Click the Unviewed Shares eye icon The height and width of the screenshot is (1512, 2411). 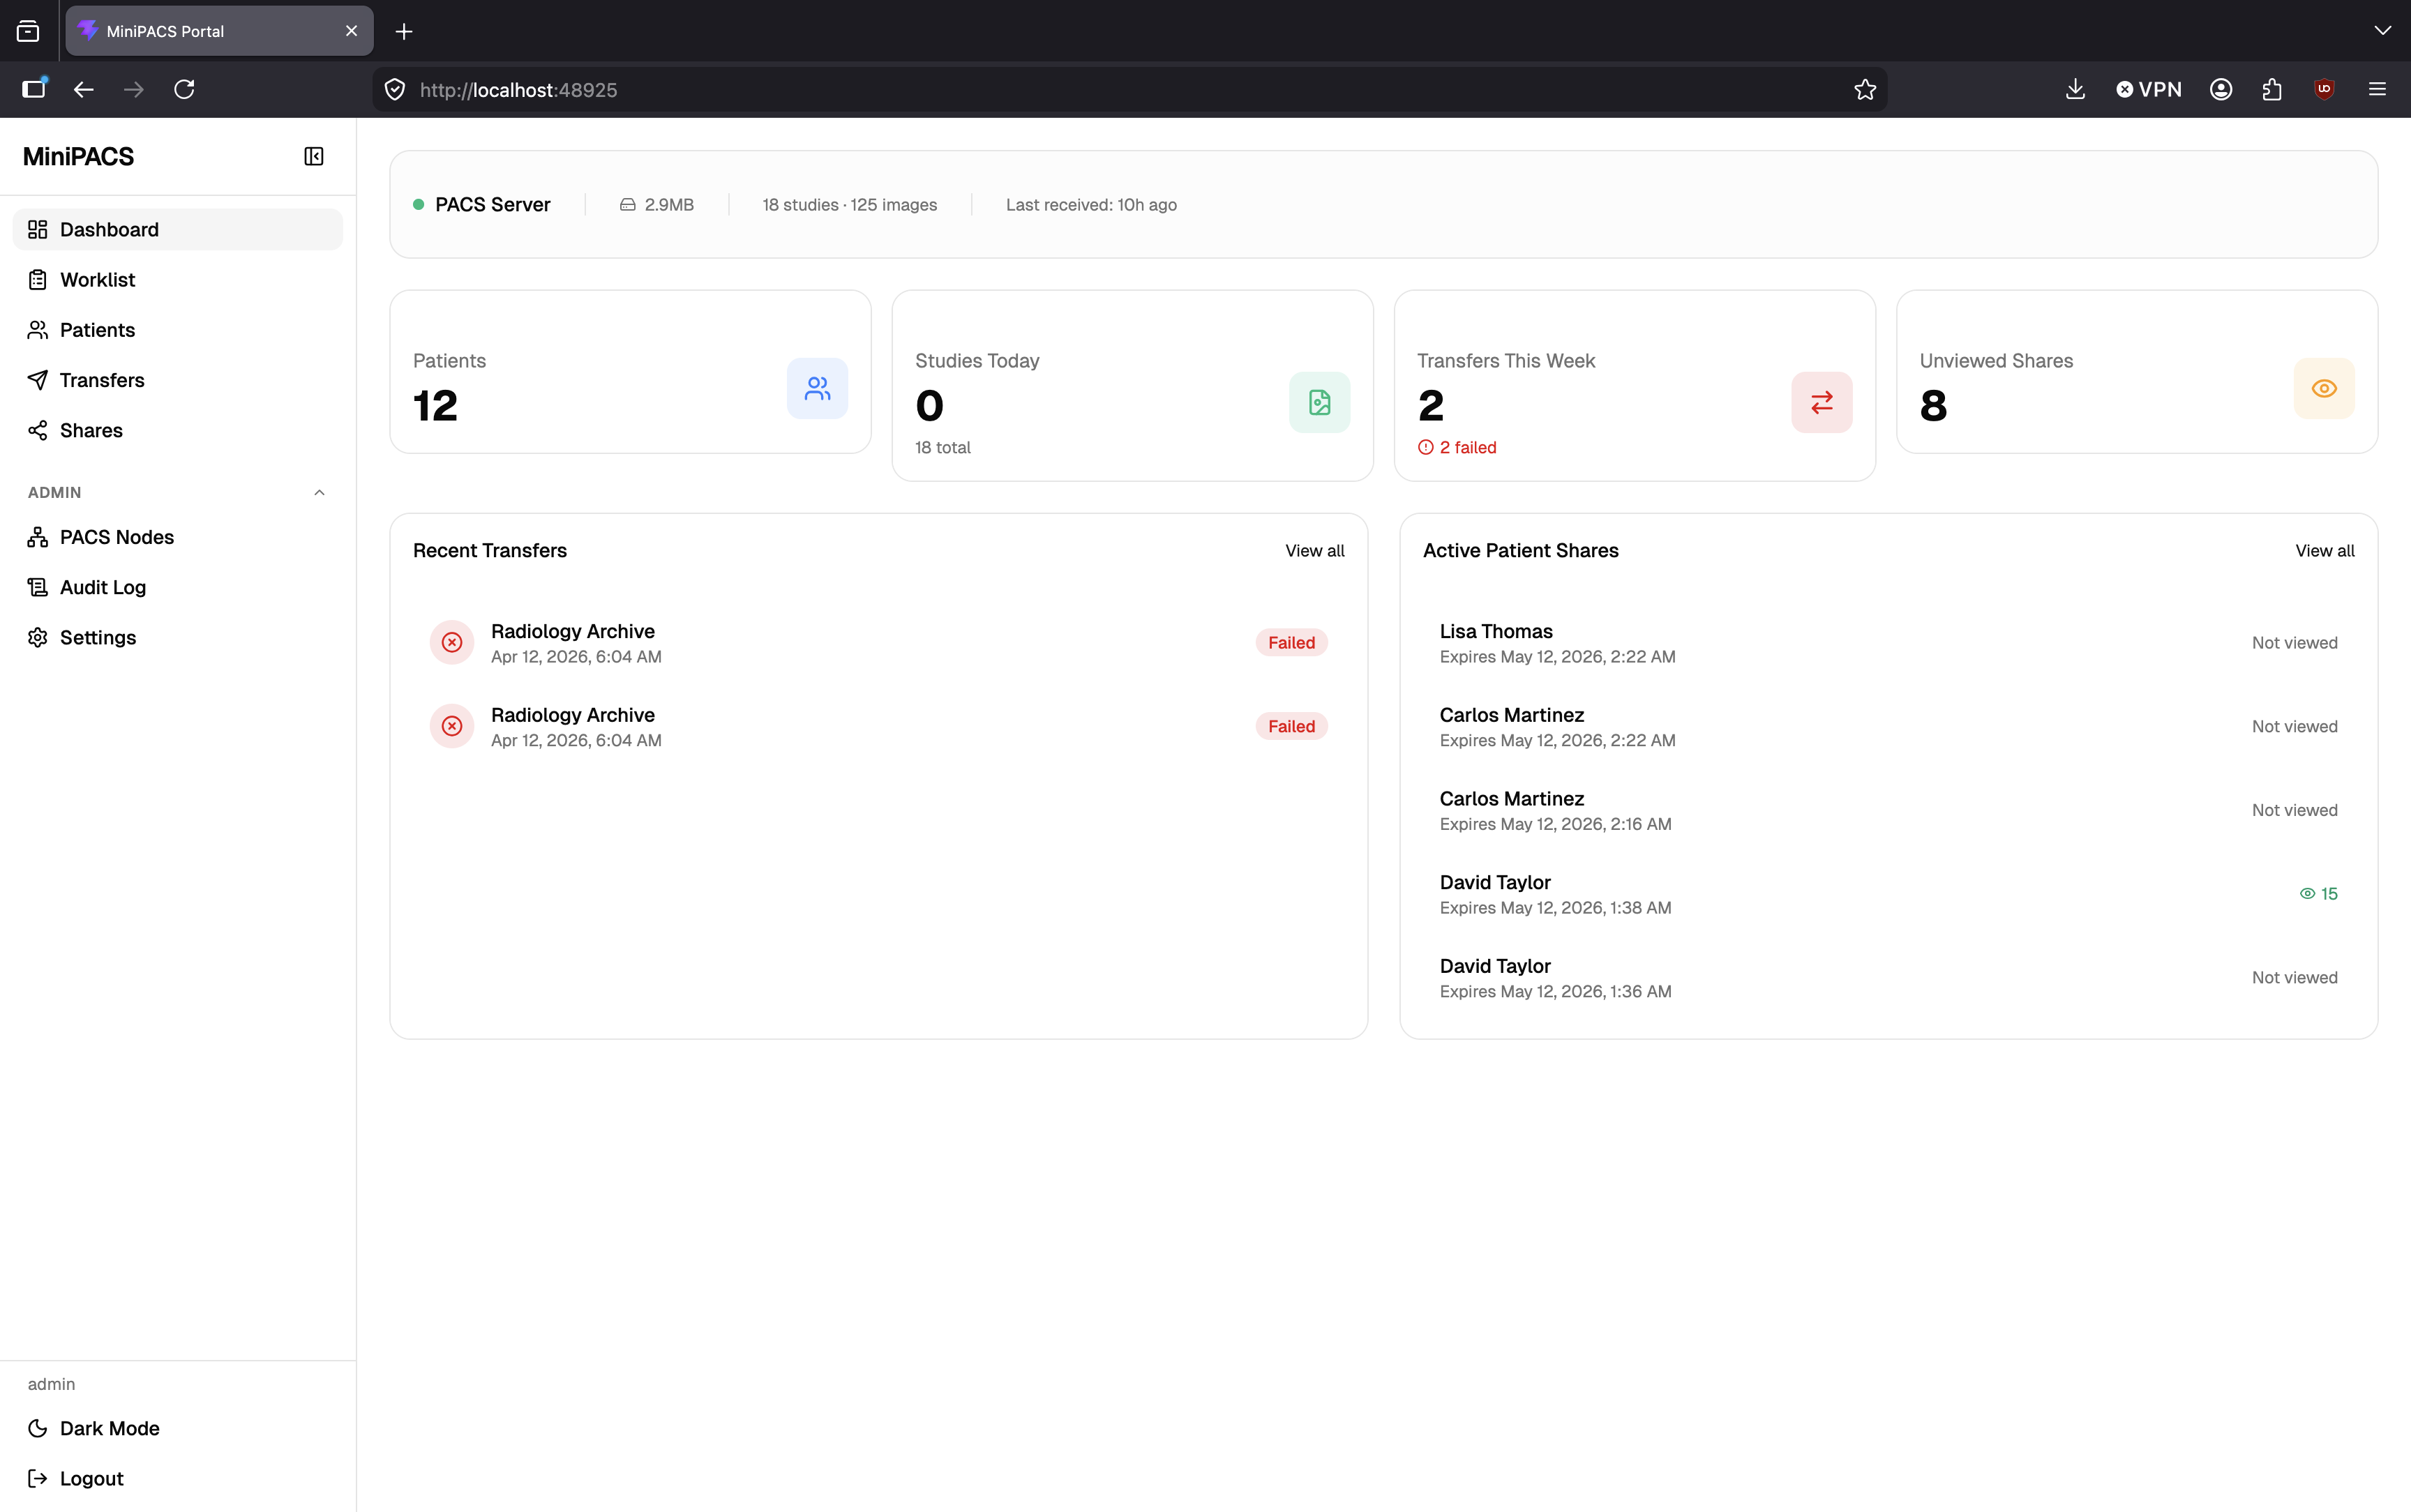coord(2323,388)
